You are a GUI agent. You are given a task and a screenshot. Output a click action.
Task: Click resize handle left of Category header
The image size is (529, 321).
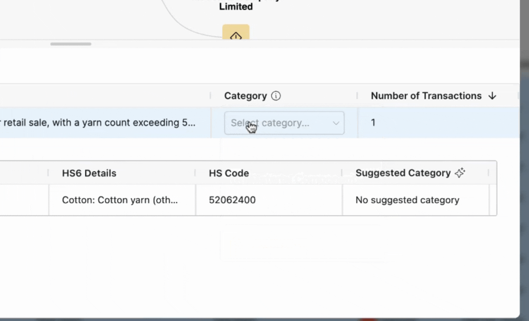210,96
